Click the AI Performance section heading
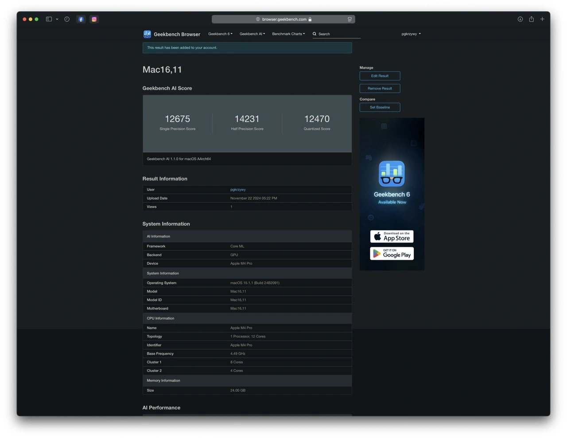567x438 pixels. coord(161,408)
